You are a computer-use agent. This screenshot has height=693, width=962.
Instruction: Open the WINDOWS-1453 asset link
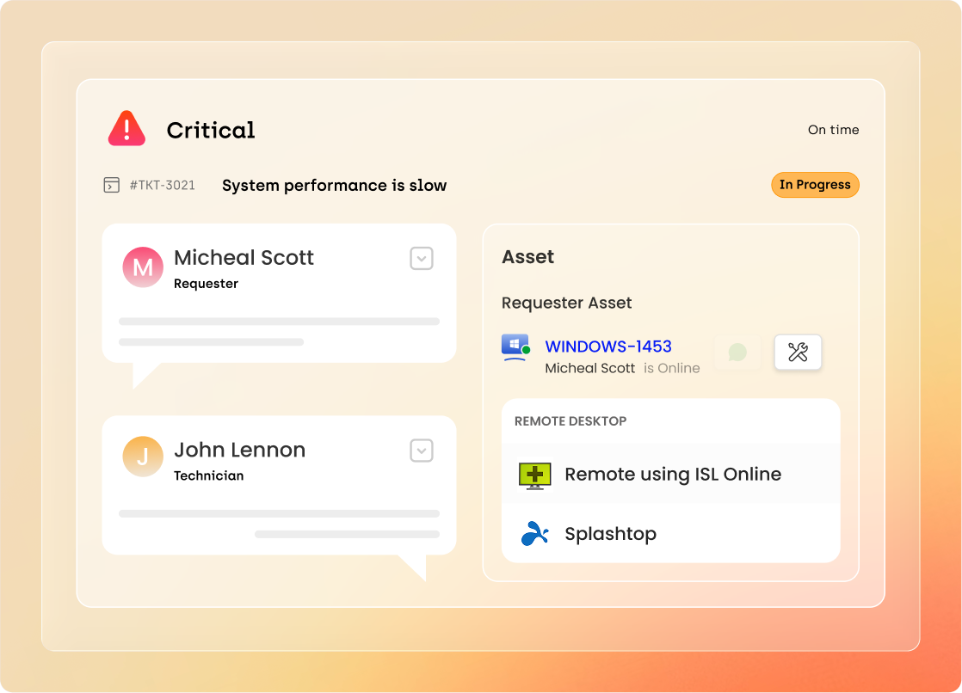(608, 346)
